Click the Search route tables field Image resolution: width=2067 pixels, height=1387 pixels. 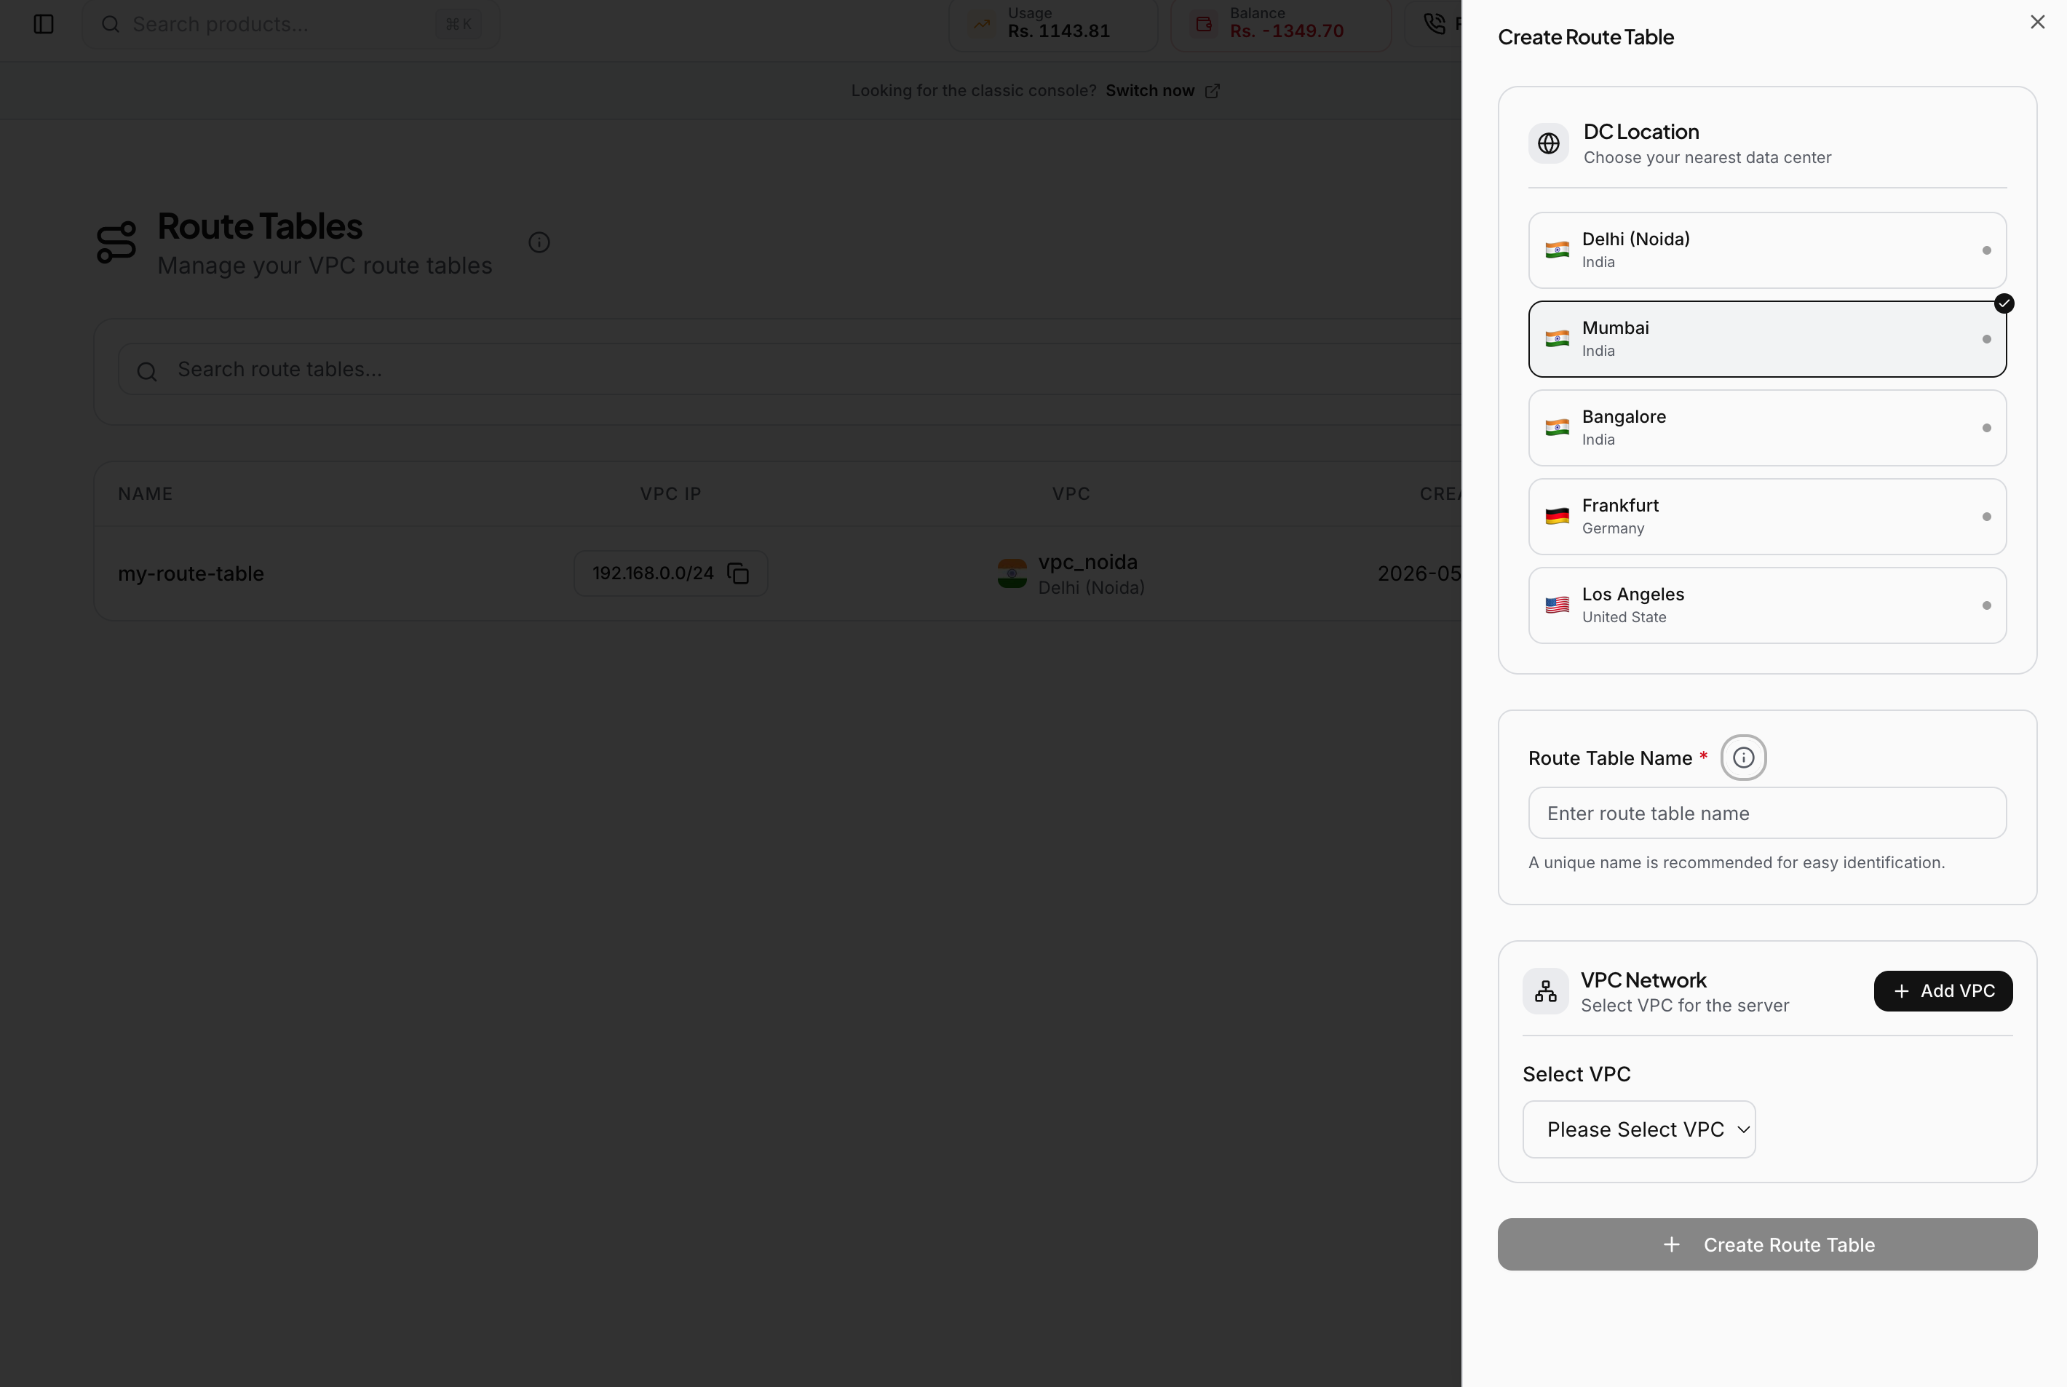pos(787,370)
